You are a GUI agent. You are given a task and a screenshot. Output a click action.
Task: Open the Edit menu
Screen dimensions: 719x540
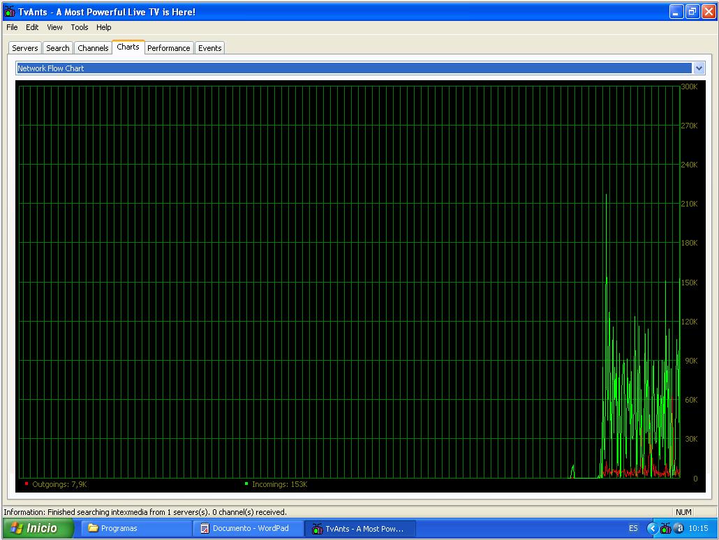coord(32,27)
